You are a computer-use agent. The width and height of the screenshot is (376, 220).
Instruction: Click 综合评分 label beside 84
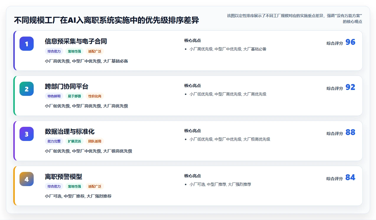[x=335, y=179]
